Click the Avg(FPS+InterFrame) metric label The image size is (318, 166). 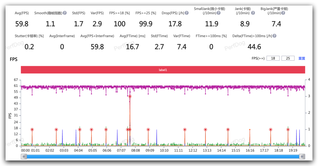pos(97,36)
